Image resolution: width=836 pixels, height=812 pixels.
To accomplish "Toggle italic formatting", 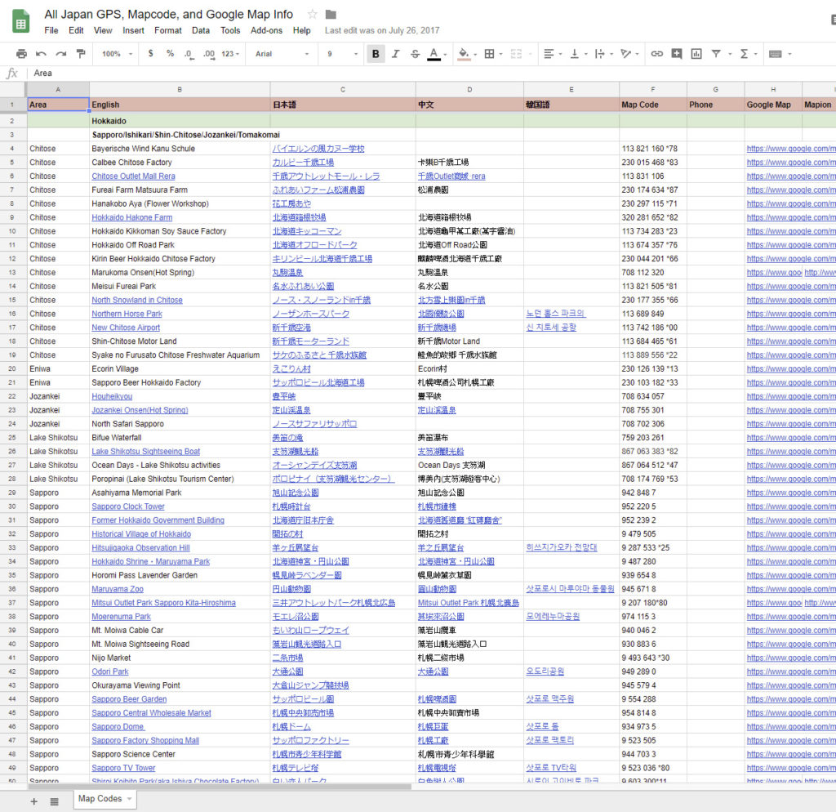I will coord(395,54).
